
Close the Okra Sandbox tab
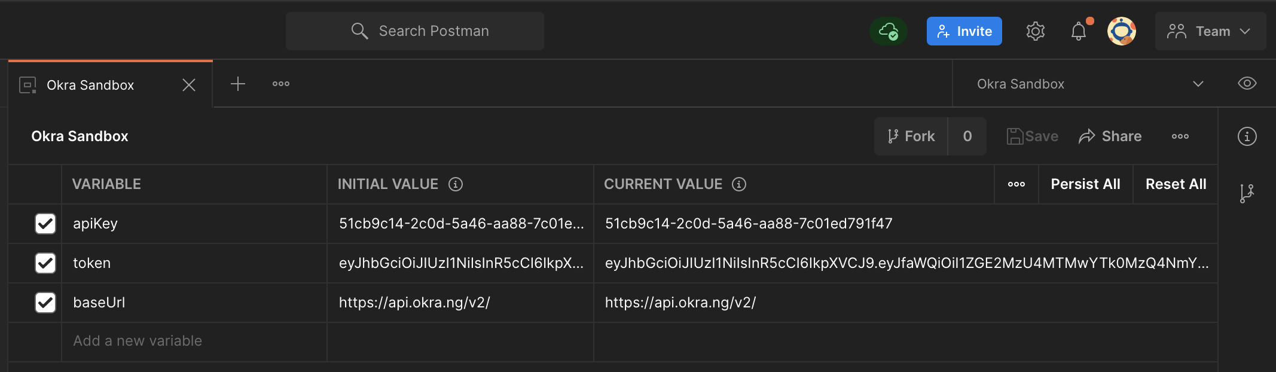coord(189,85)
